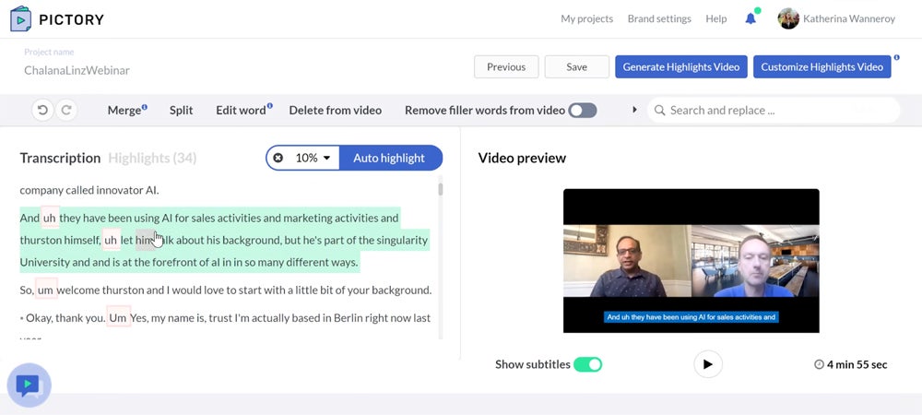This screenshot has height=415, width=922.
Task: Click the Pictory logo
Action: [57, 19]
